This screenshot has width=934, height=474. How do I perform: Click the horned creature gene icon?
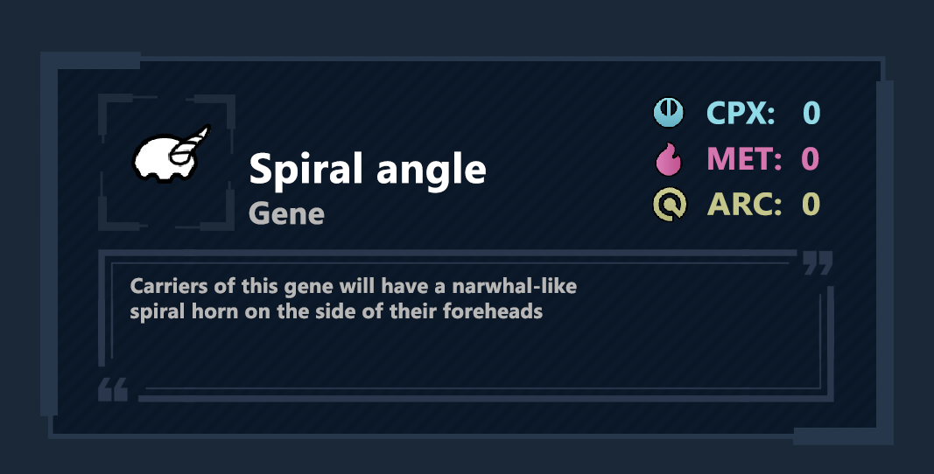(x=171, y=154)
